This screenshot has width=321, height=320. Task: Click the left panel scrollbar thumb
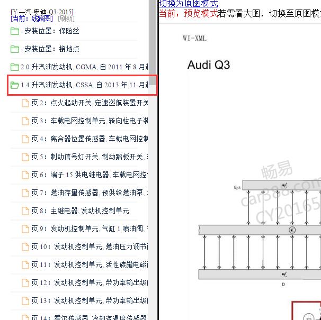coord(153,42)
